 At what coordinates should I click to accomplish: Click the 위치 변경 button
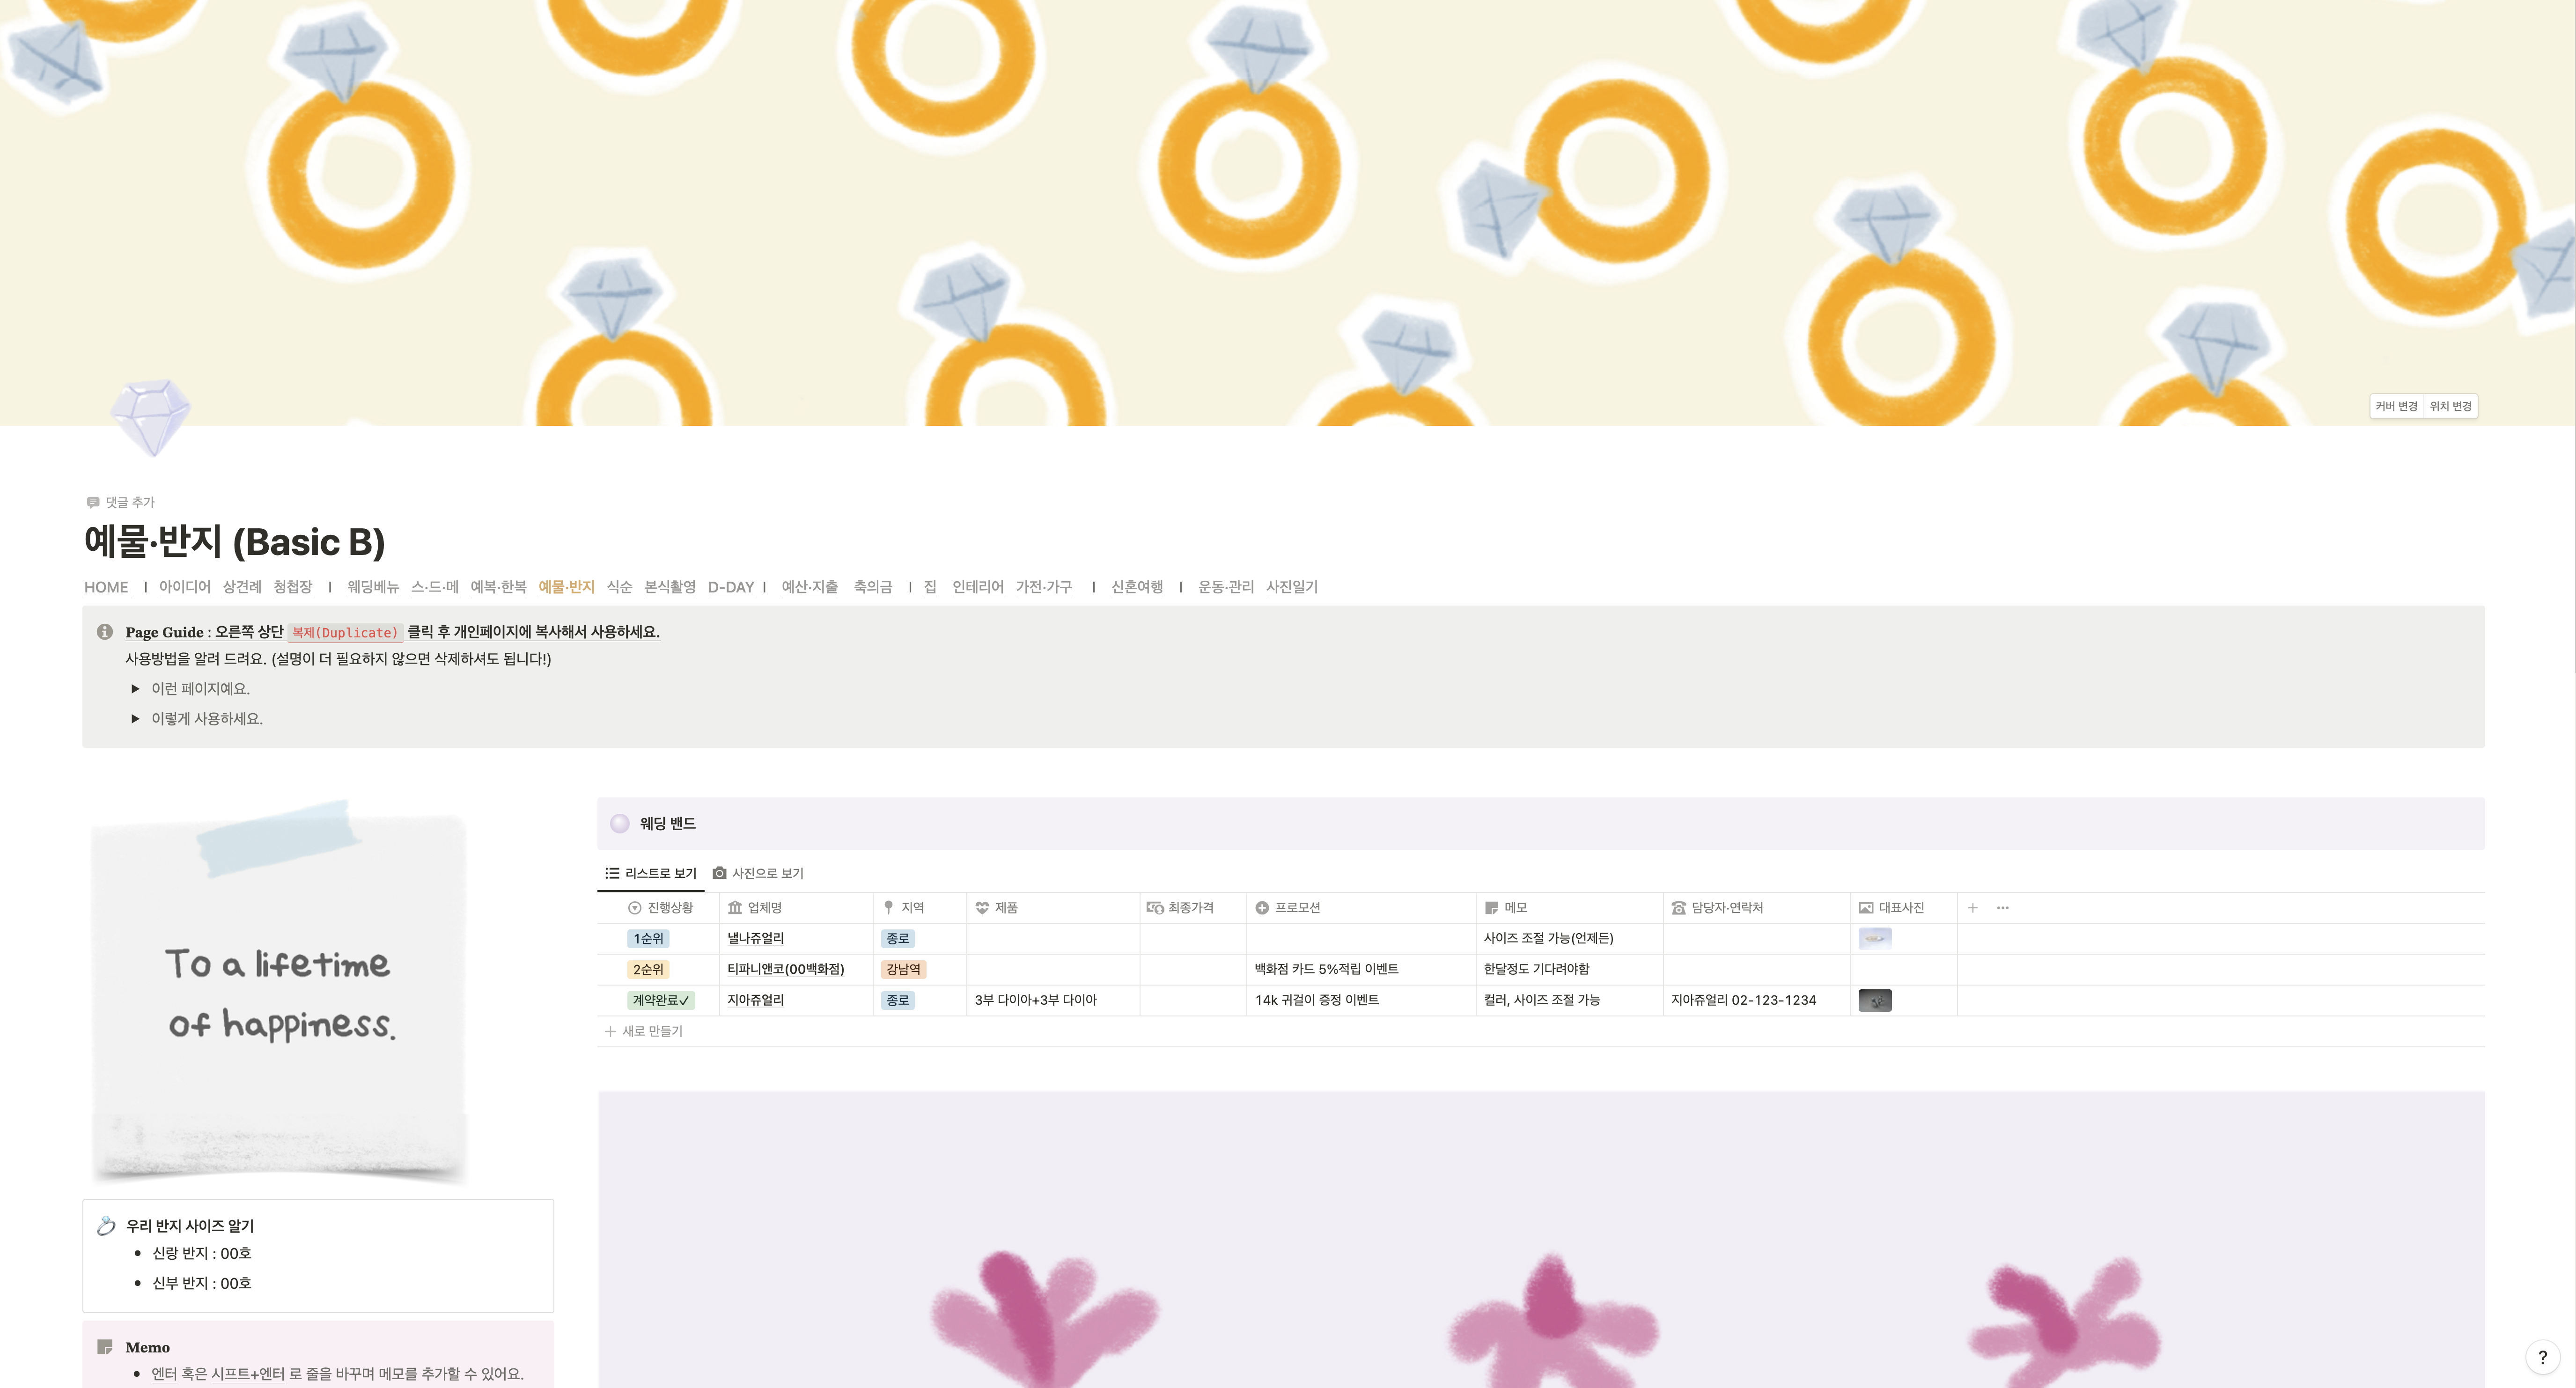pos(2451,407)
